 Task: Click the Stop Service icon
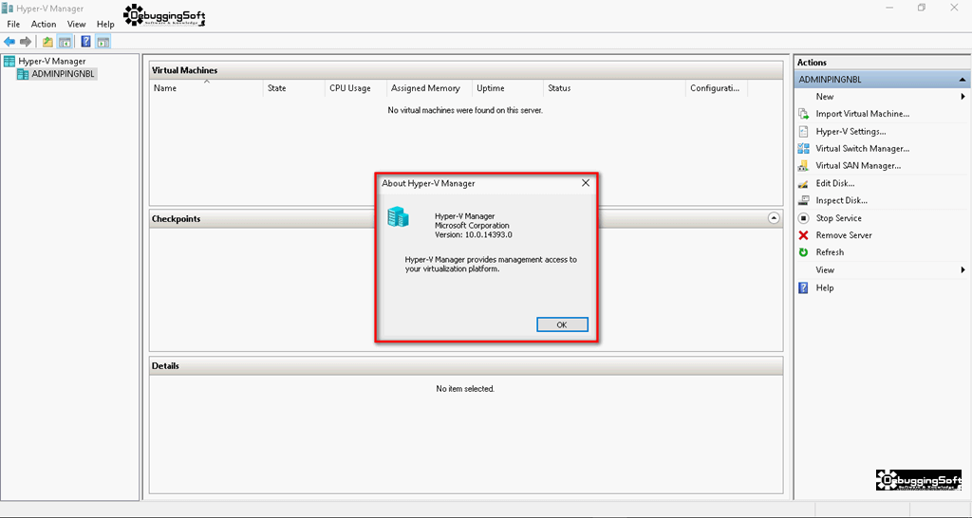click(x=803, y=218)
